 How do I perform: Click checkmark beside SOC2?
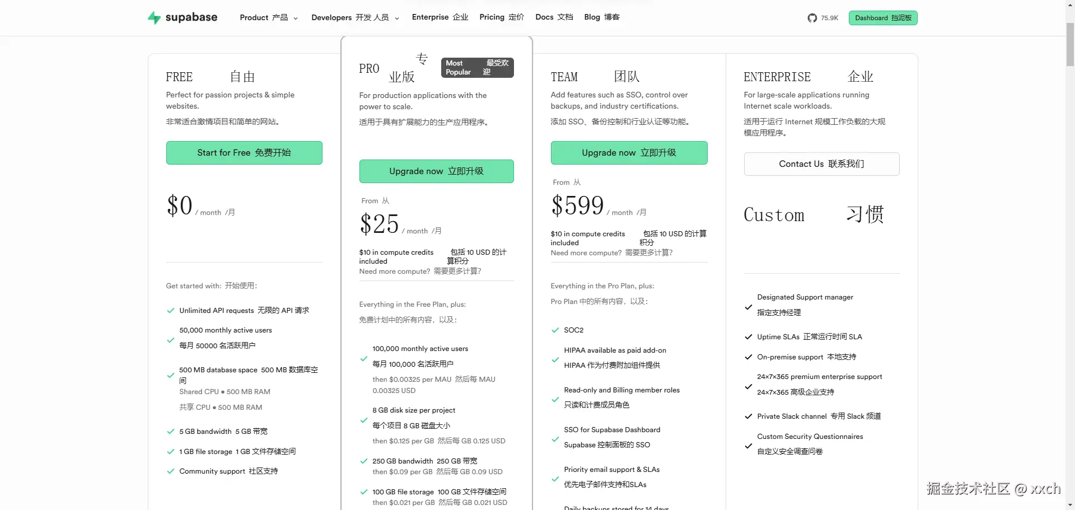tap(555, 330)
